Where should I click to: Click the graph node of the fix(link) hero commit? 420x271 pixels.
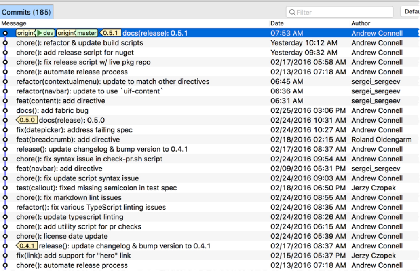pos(5,256)
